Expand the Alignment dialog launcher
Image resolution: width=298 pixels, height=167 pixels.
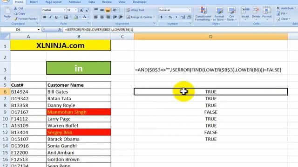[x=154, y=24]
